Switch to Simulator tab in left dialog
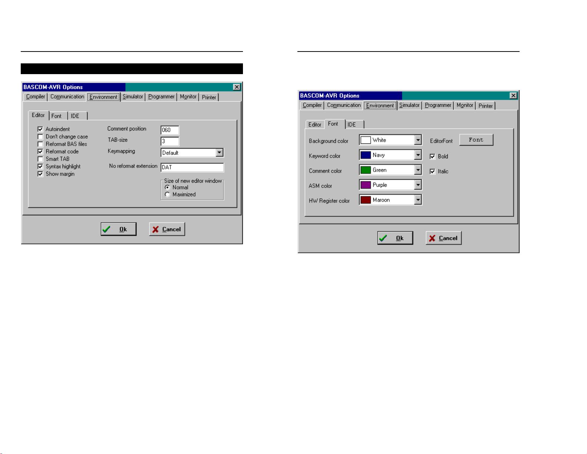The width and height of the screenshot is (587, 454). (x=133, y=97)
